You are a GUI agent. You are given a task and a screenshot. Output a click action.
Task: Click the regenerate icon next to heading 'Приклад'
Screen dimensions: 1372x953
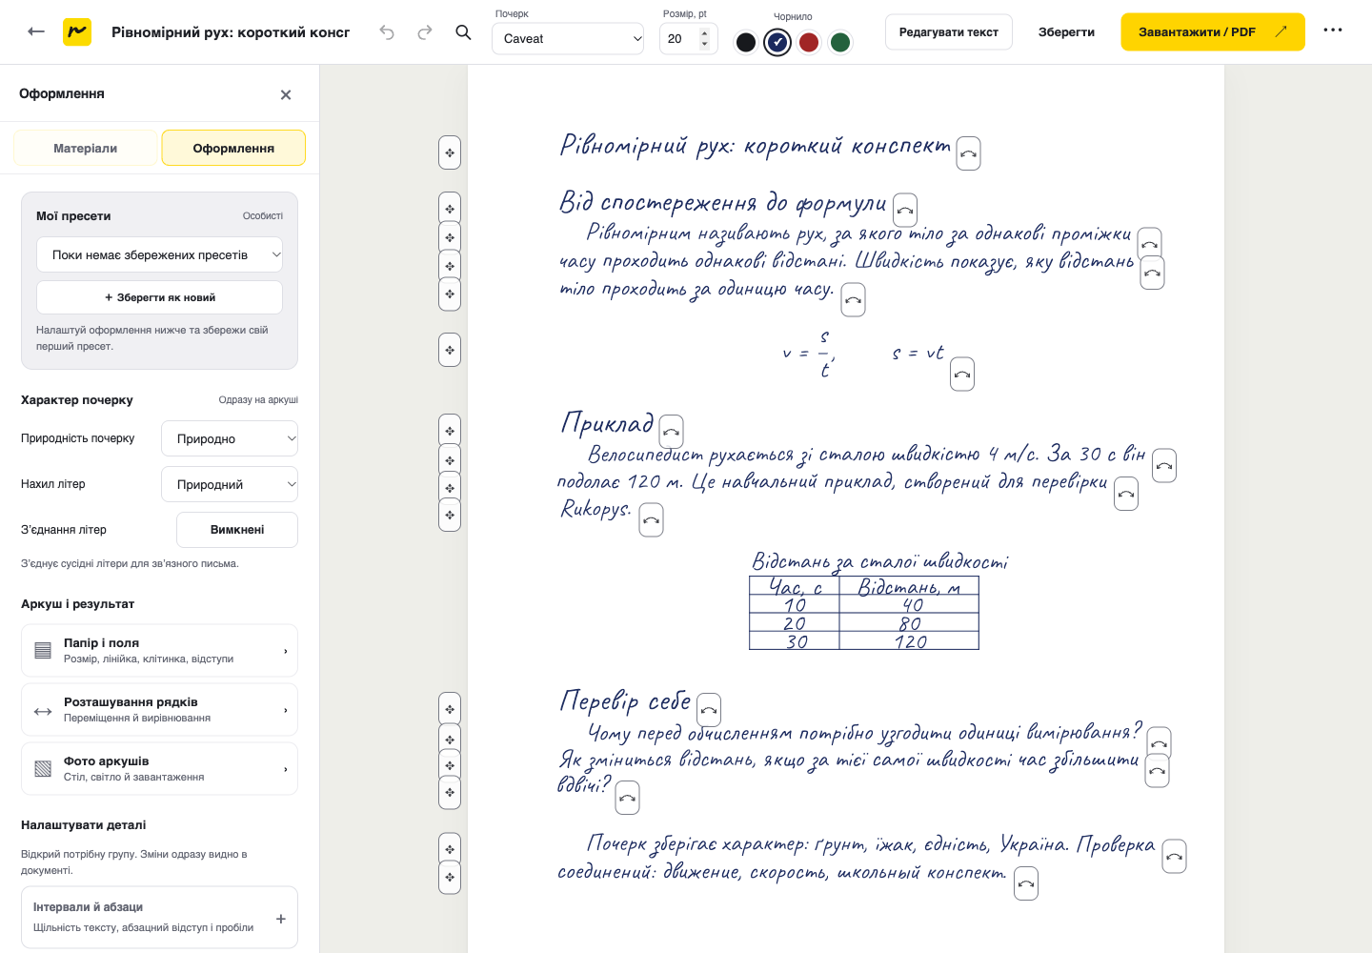[672, 433]
